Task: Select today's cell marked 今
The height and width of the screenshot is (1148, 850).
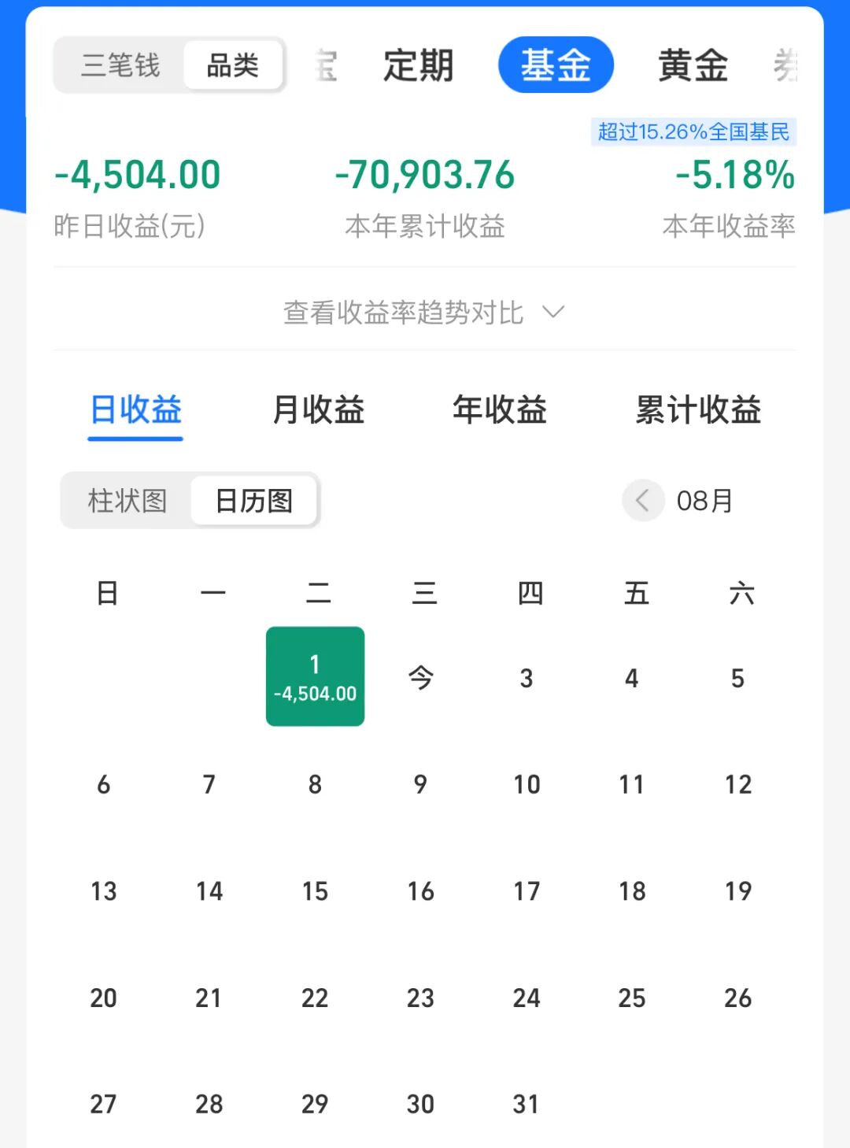Action: click(421, 677)
